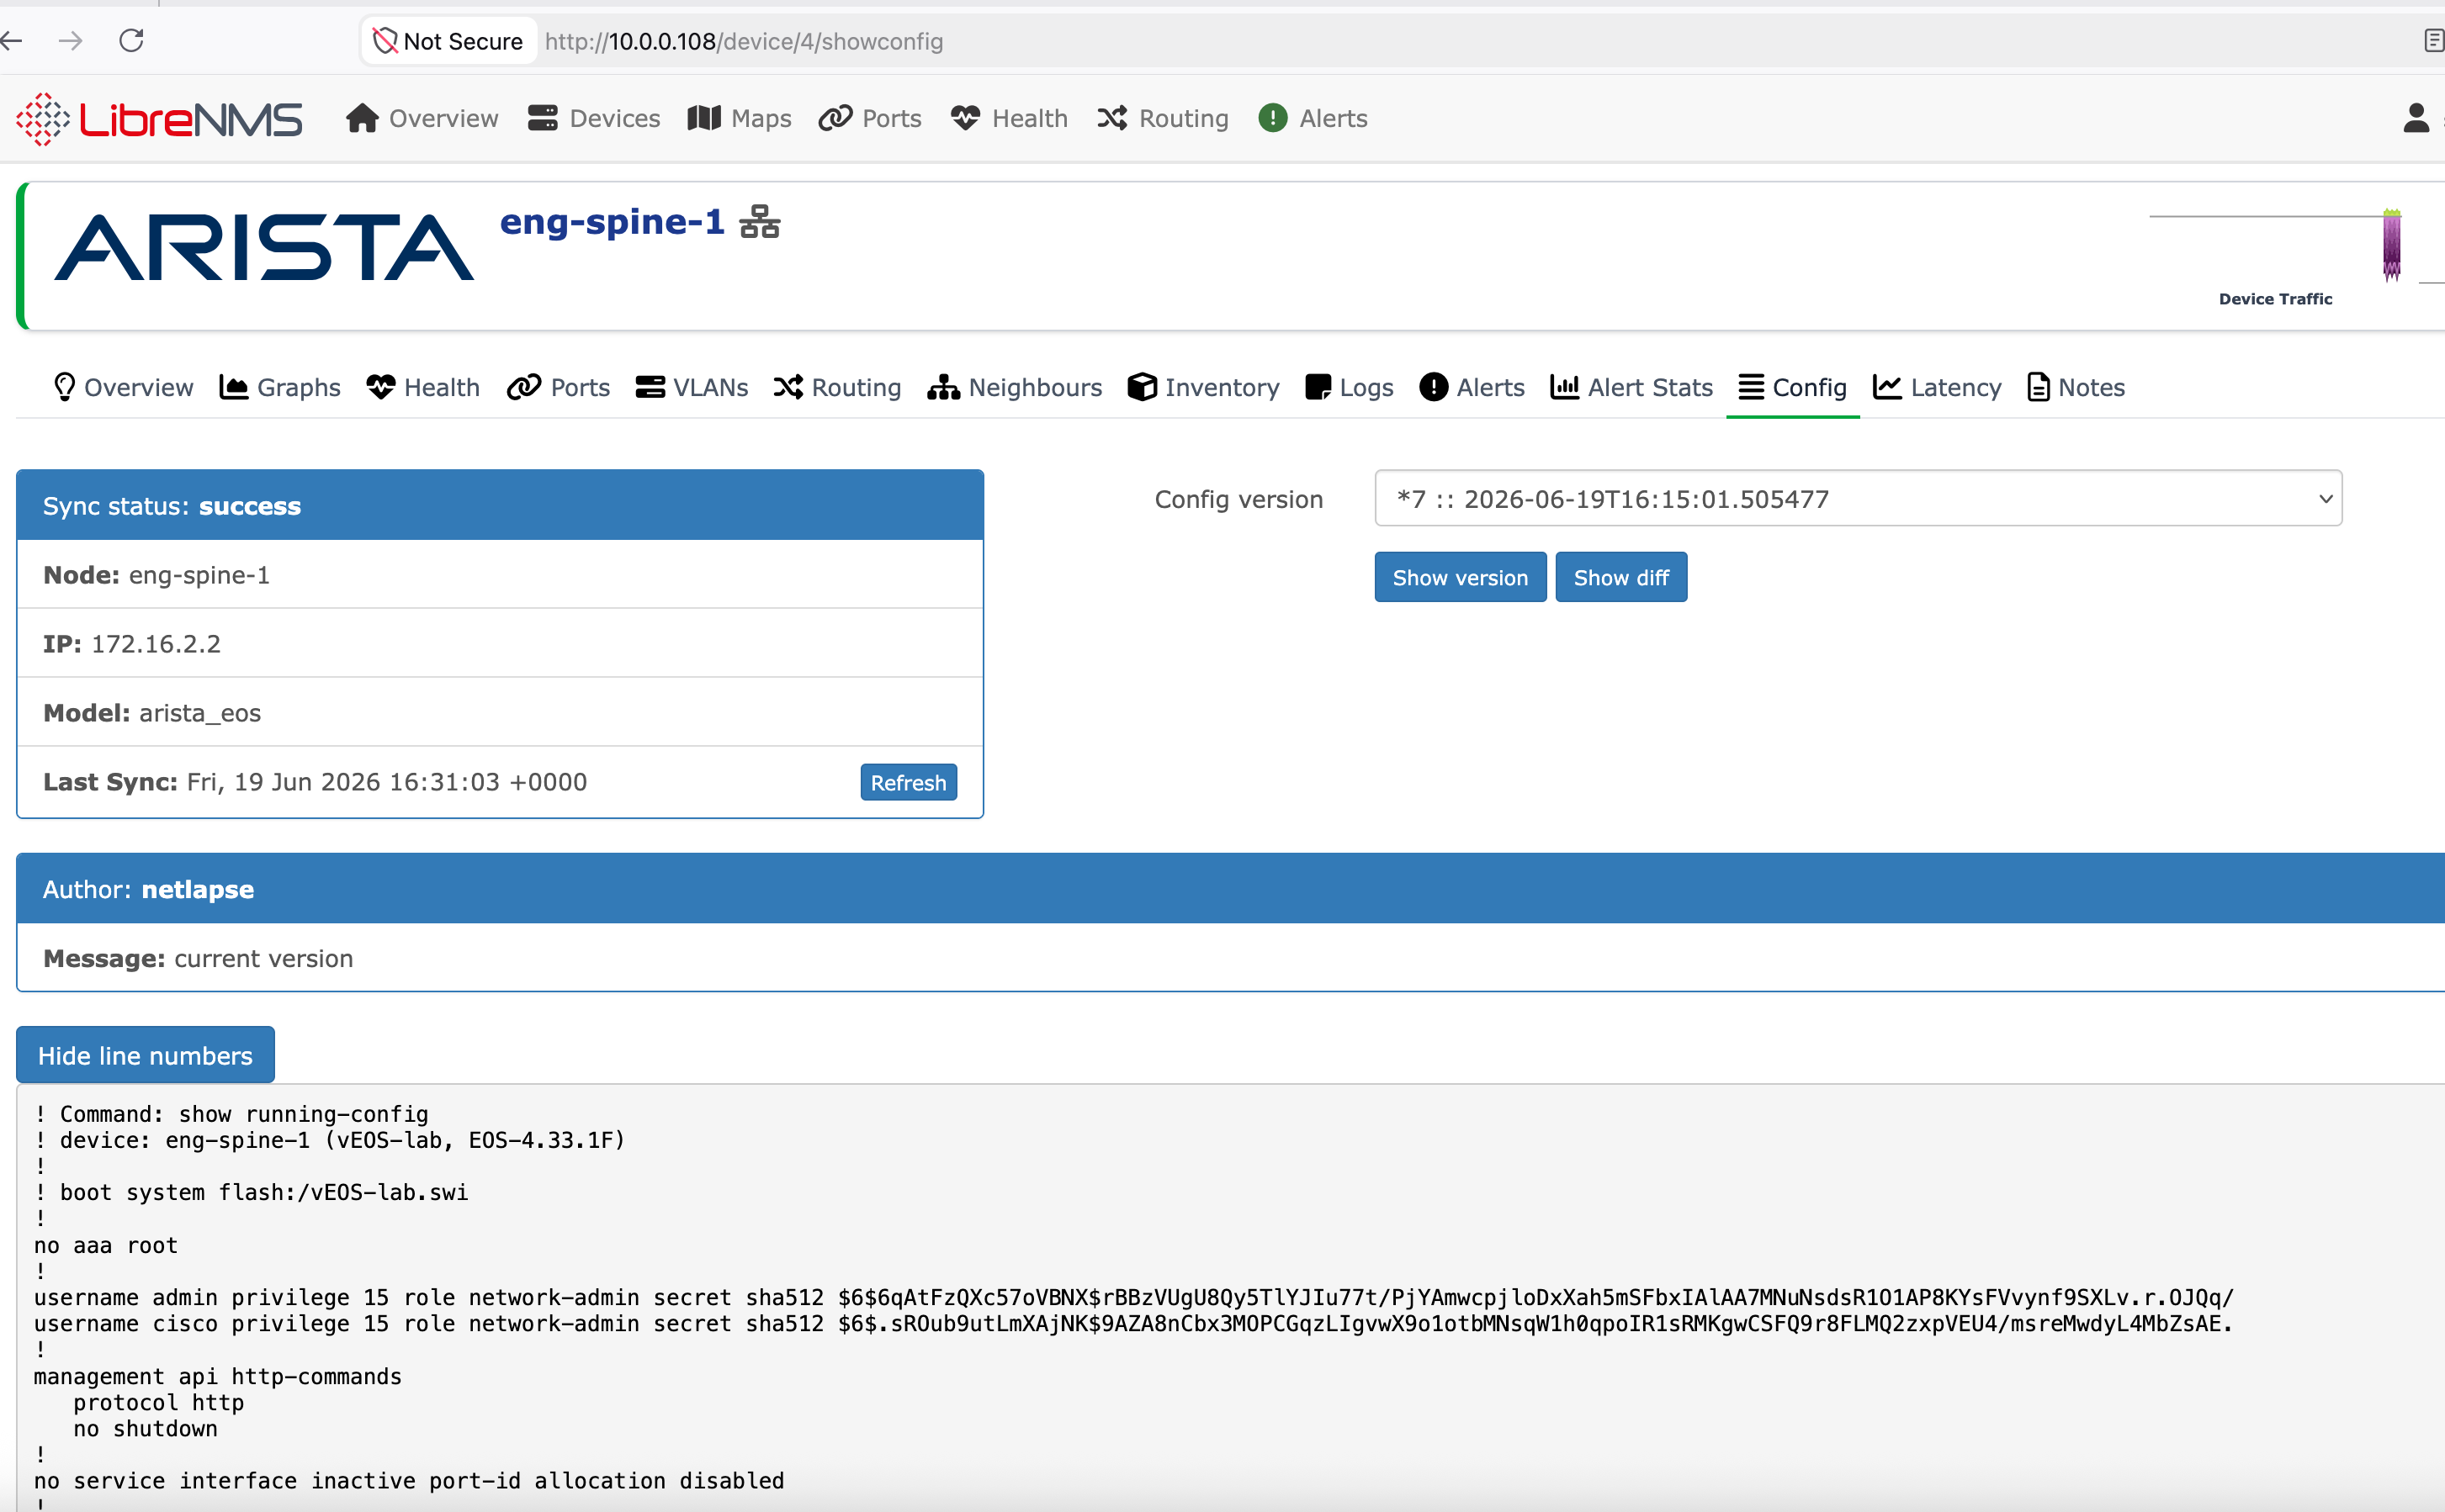Switch to the Graphs tab
The image size is (2445, 1512).
point(280,387)
